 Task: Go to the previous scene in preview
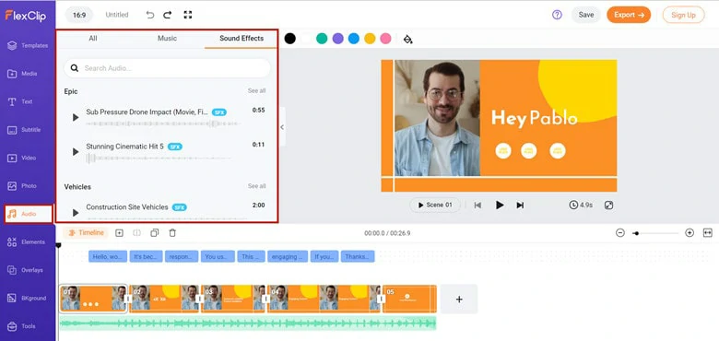[477, 205]
